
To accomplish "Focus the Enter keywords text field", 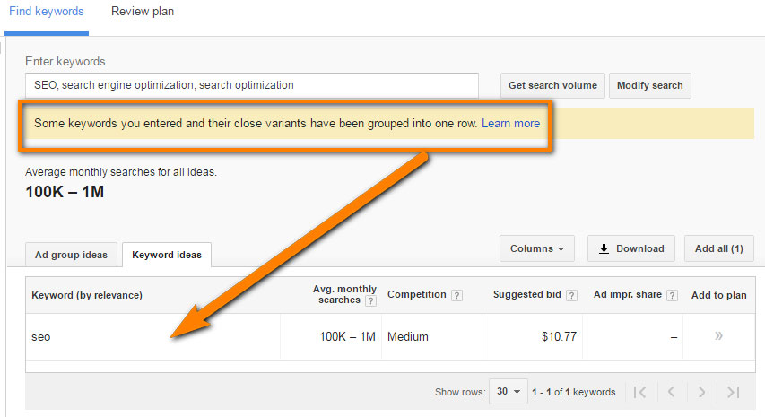I will coord(252,85).
